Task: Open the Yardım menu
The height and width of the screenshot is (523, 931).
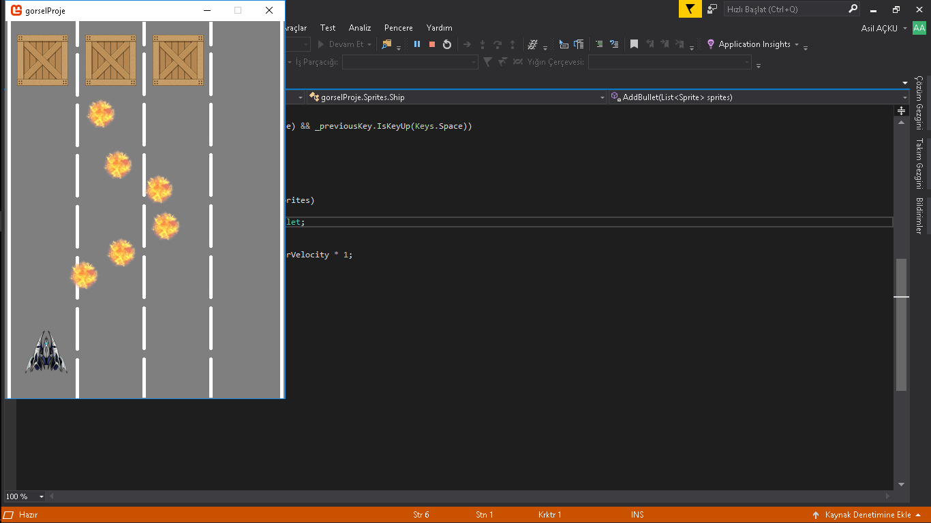Action: (x=440, y=28)
